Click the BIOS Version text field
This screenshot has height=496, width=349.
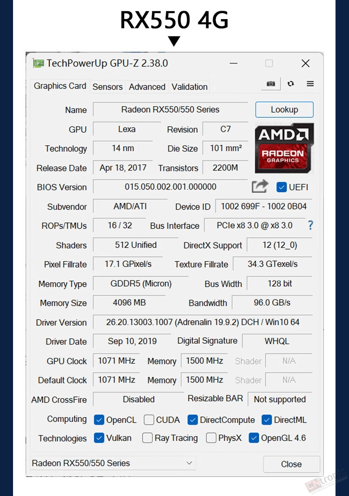pos(170,187)
